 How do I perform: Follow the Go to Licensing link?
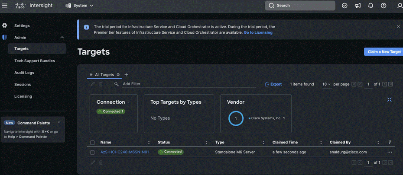click(258, 32)
